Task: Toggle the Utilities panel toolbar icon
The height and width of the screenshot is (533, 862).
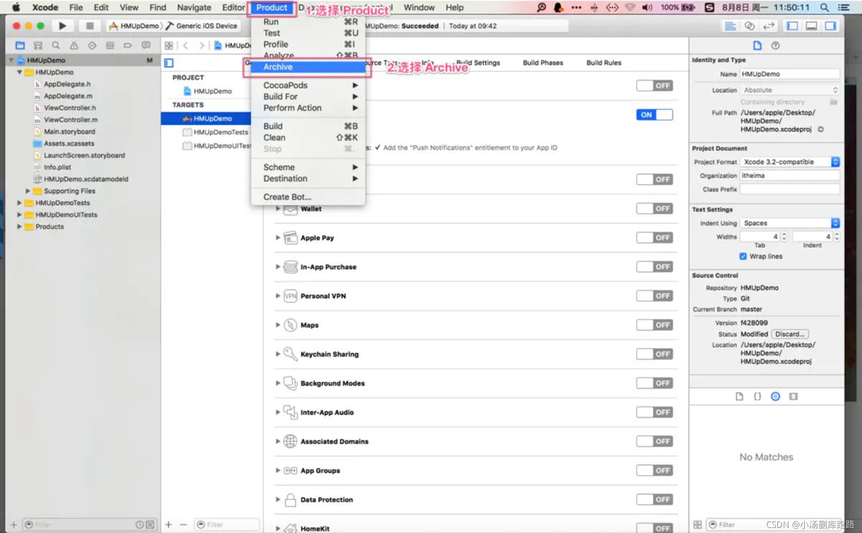Action: click(831, 26)
